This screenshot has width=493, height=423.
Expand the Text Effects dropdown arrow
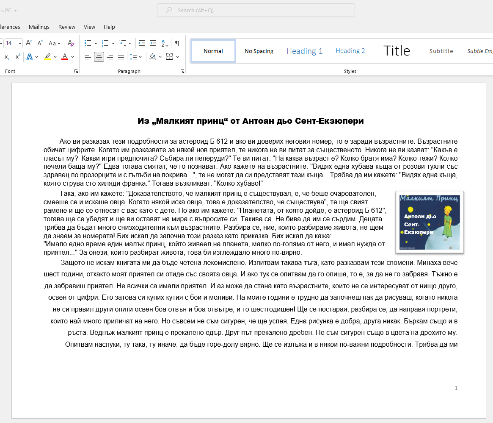(x=37, y=57)
